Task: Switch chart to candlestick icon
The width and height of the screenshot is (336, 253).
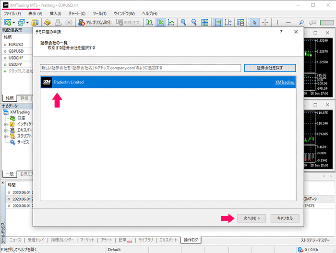Action: pos(160,22)
